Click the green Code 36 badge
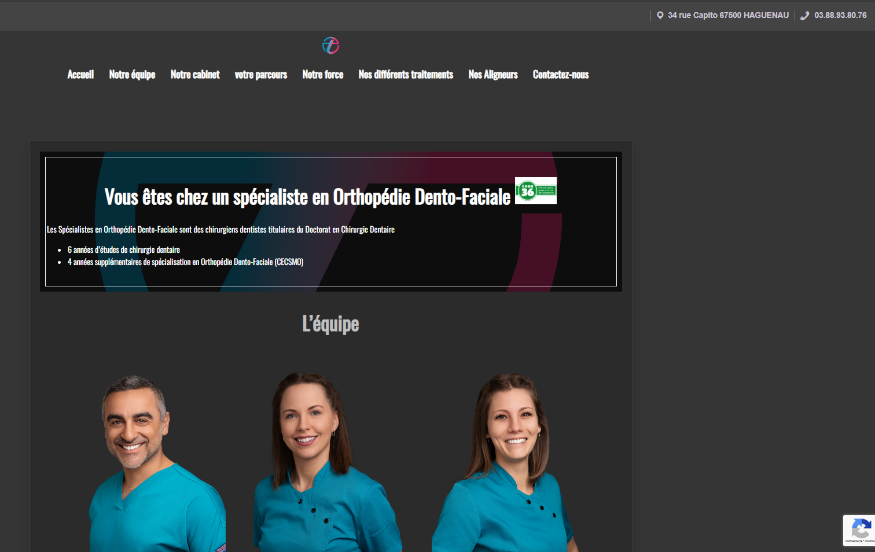 coord(536,191)
